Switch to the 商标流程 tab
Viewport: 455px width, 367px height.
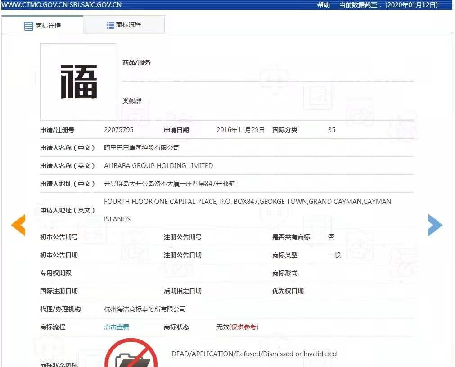124,25
